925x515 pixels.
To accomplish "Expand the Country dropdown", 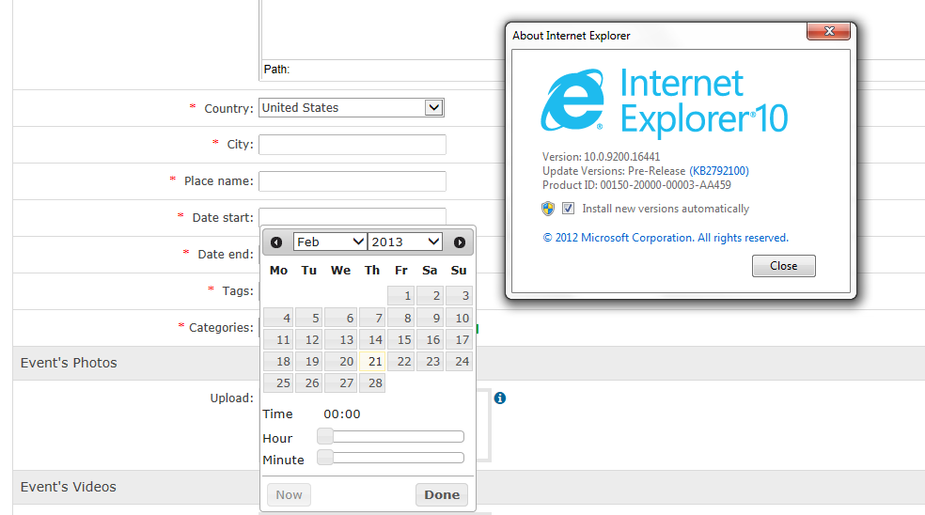I will pos(432,108).
